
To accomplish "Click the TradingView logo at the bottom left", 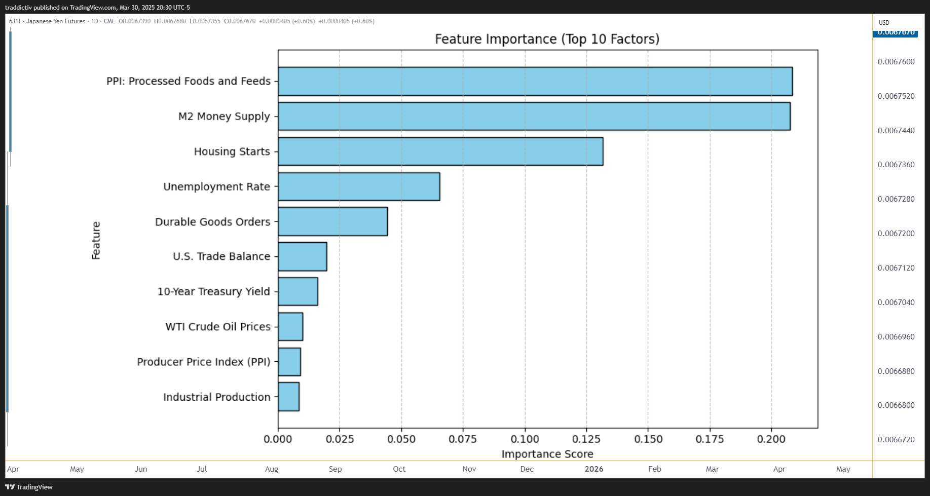I will (29, 487).
